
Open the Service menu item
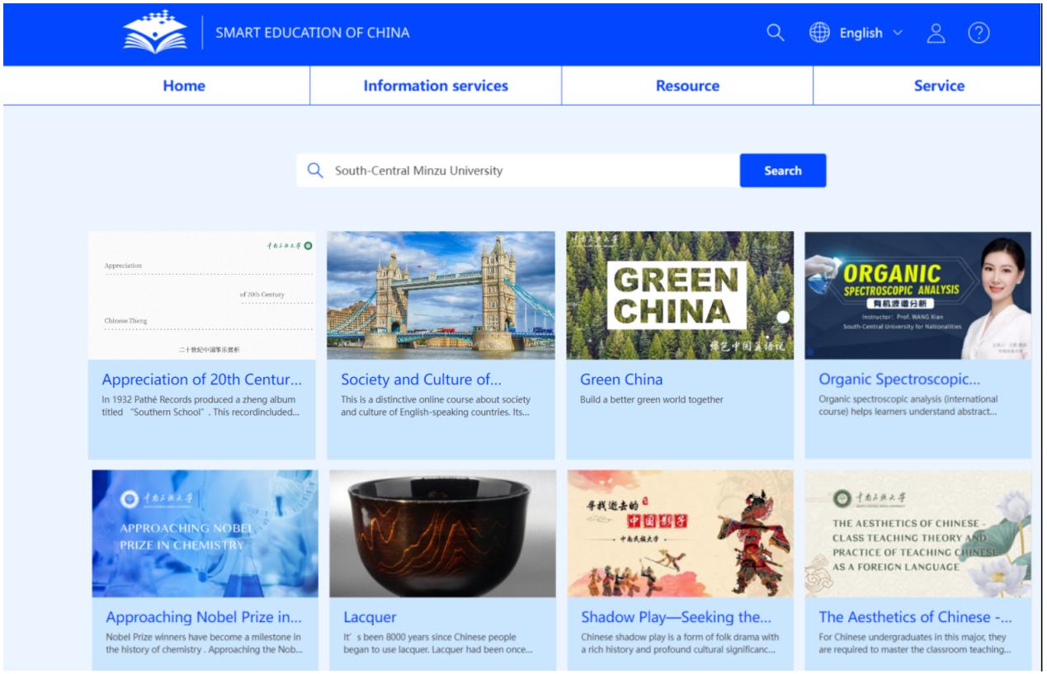[x=939, y=86]
